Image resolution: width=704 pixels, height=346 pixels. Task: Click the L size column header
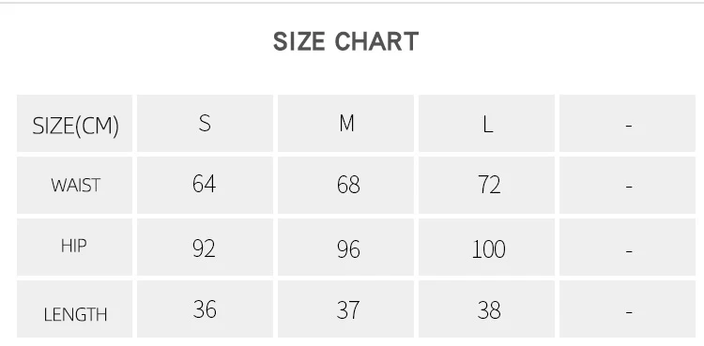[x=486, y=124]
